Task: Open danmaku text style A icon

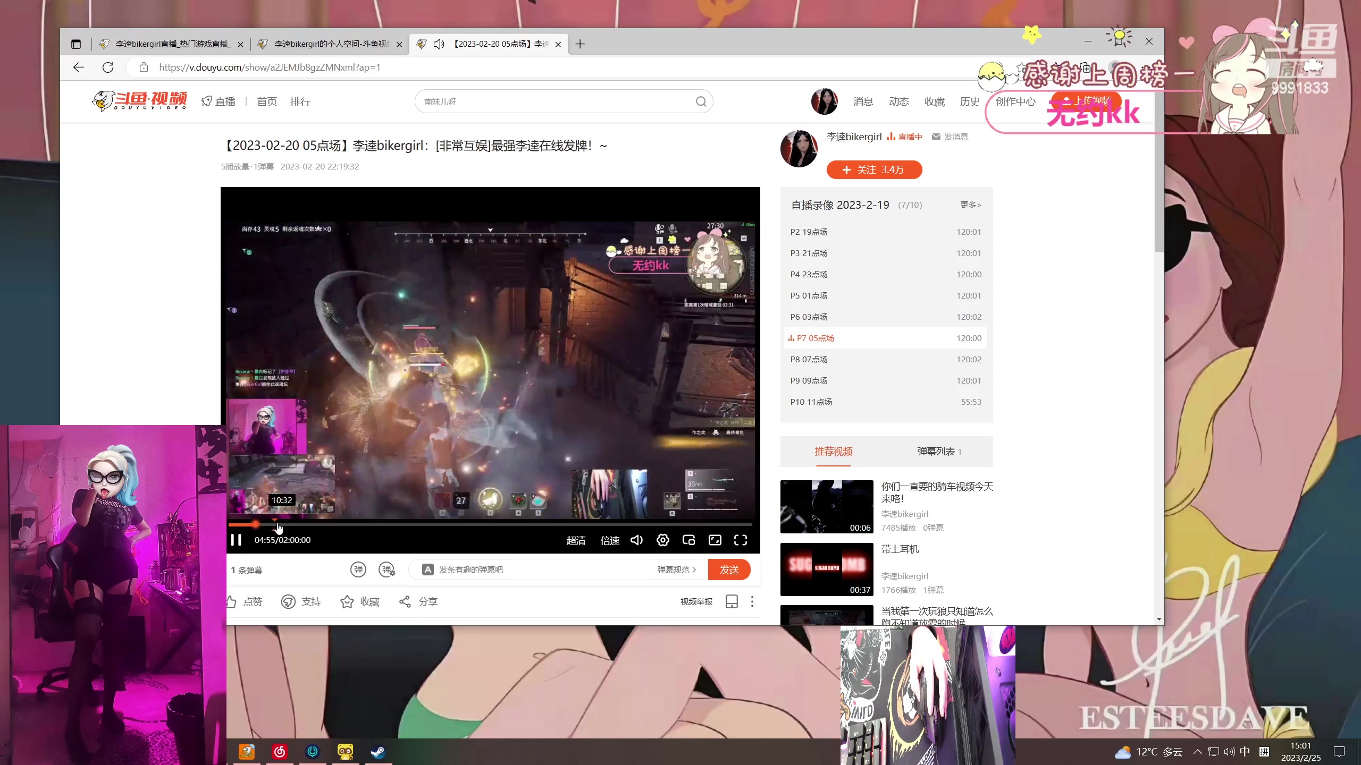Action: [x=427, y=569]
